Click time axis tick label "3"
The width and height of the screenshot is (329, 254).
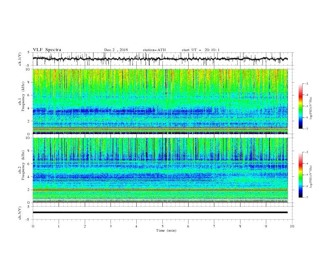tap(110, 226)
